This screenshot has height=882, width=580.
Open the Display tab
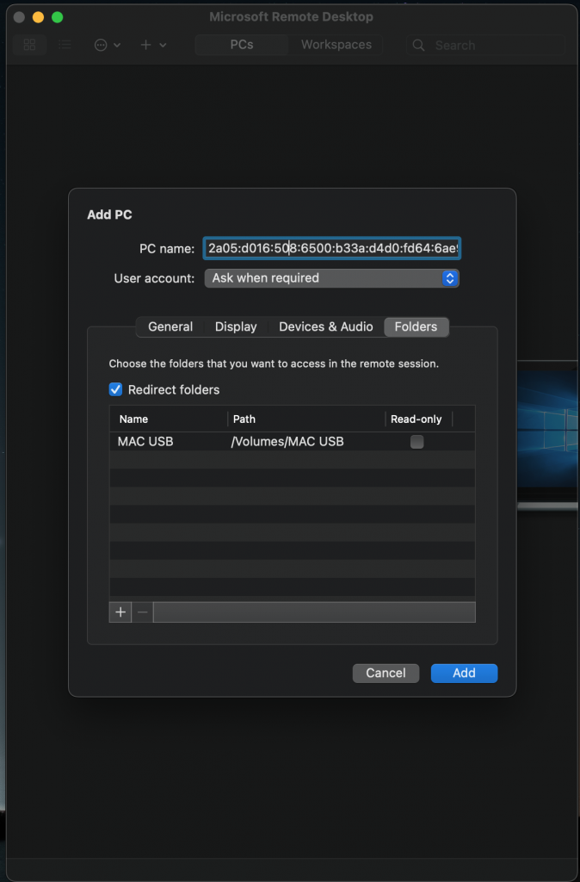[x=236, y=326]
